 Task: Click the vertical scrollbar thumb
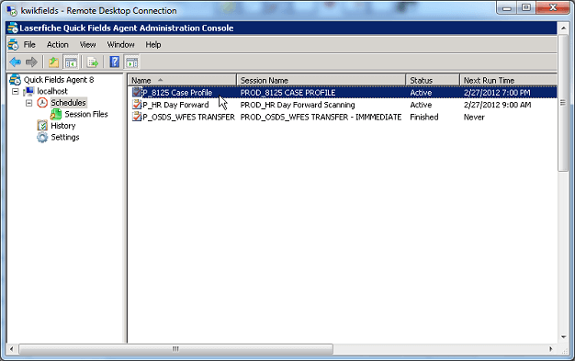click(x=563, y=103)
